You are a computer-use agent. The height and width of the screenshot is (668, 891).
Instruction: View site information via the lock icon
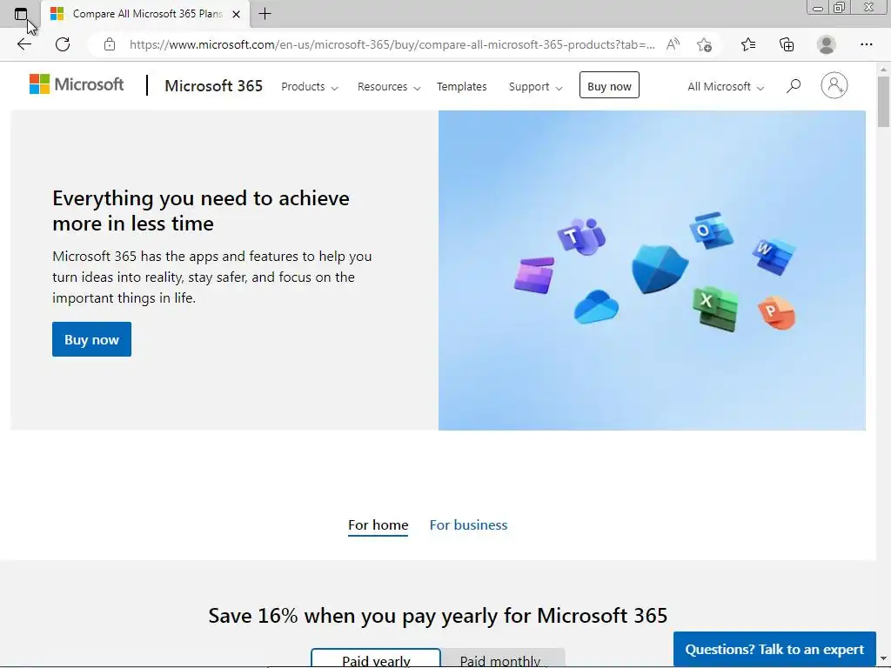(x=110, y=44)
